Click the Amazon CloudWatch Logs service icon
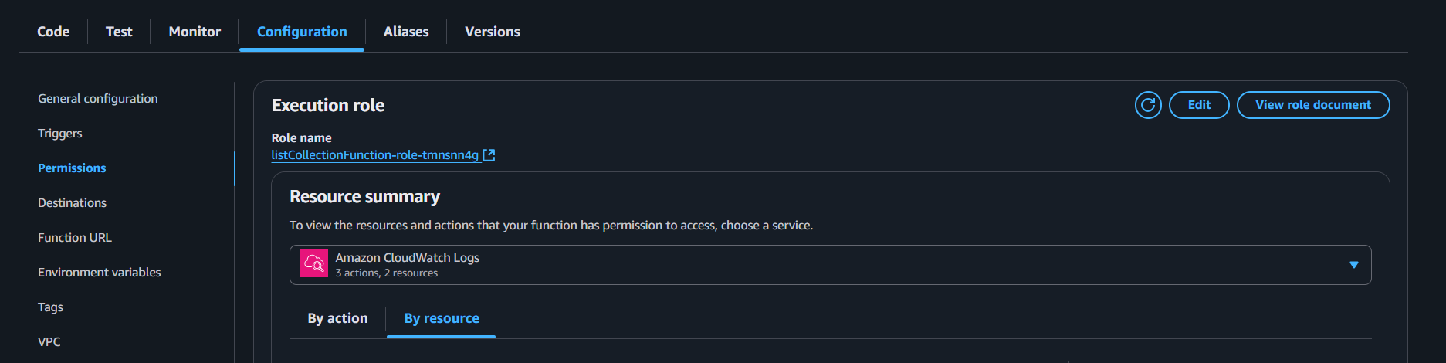This screenshot has height=363, width=1446. 314,264
